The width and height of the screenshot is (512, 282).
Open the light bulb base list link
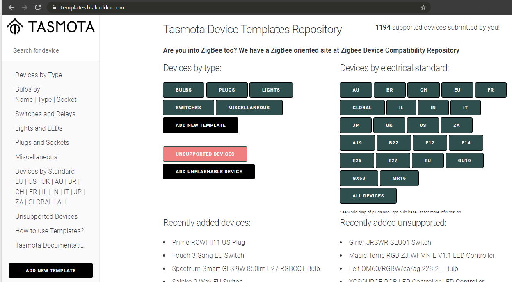(x=407, y=212)
